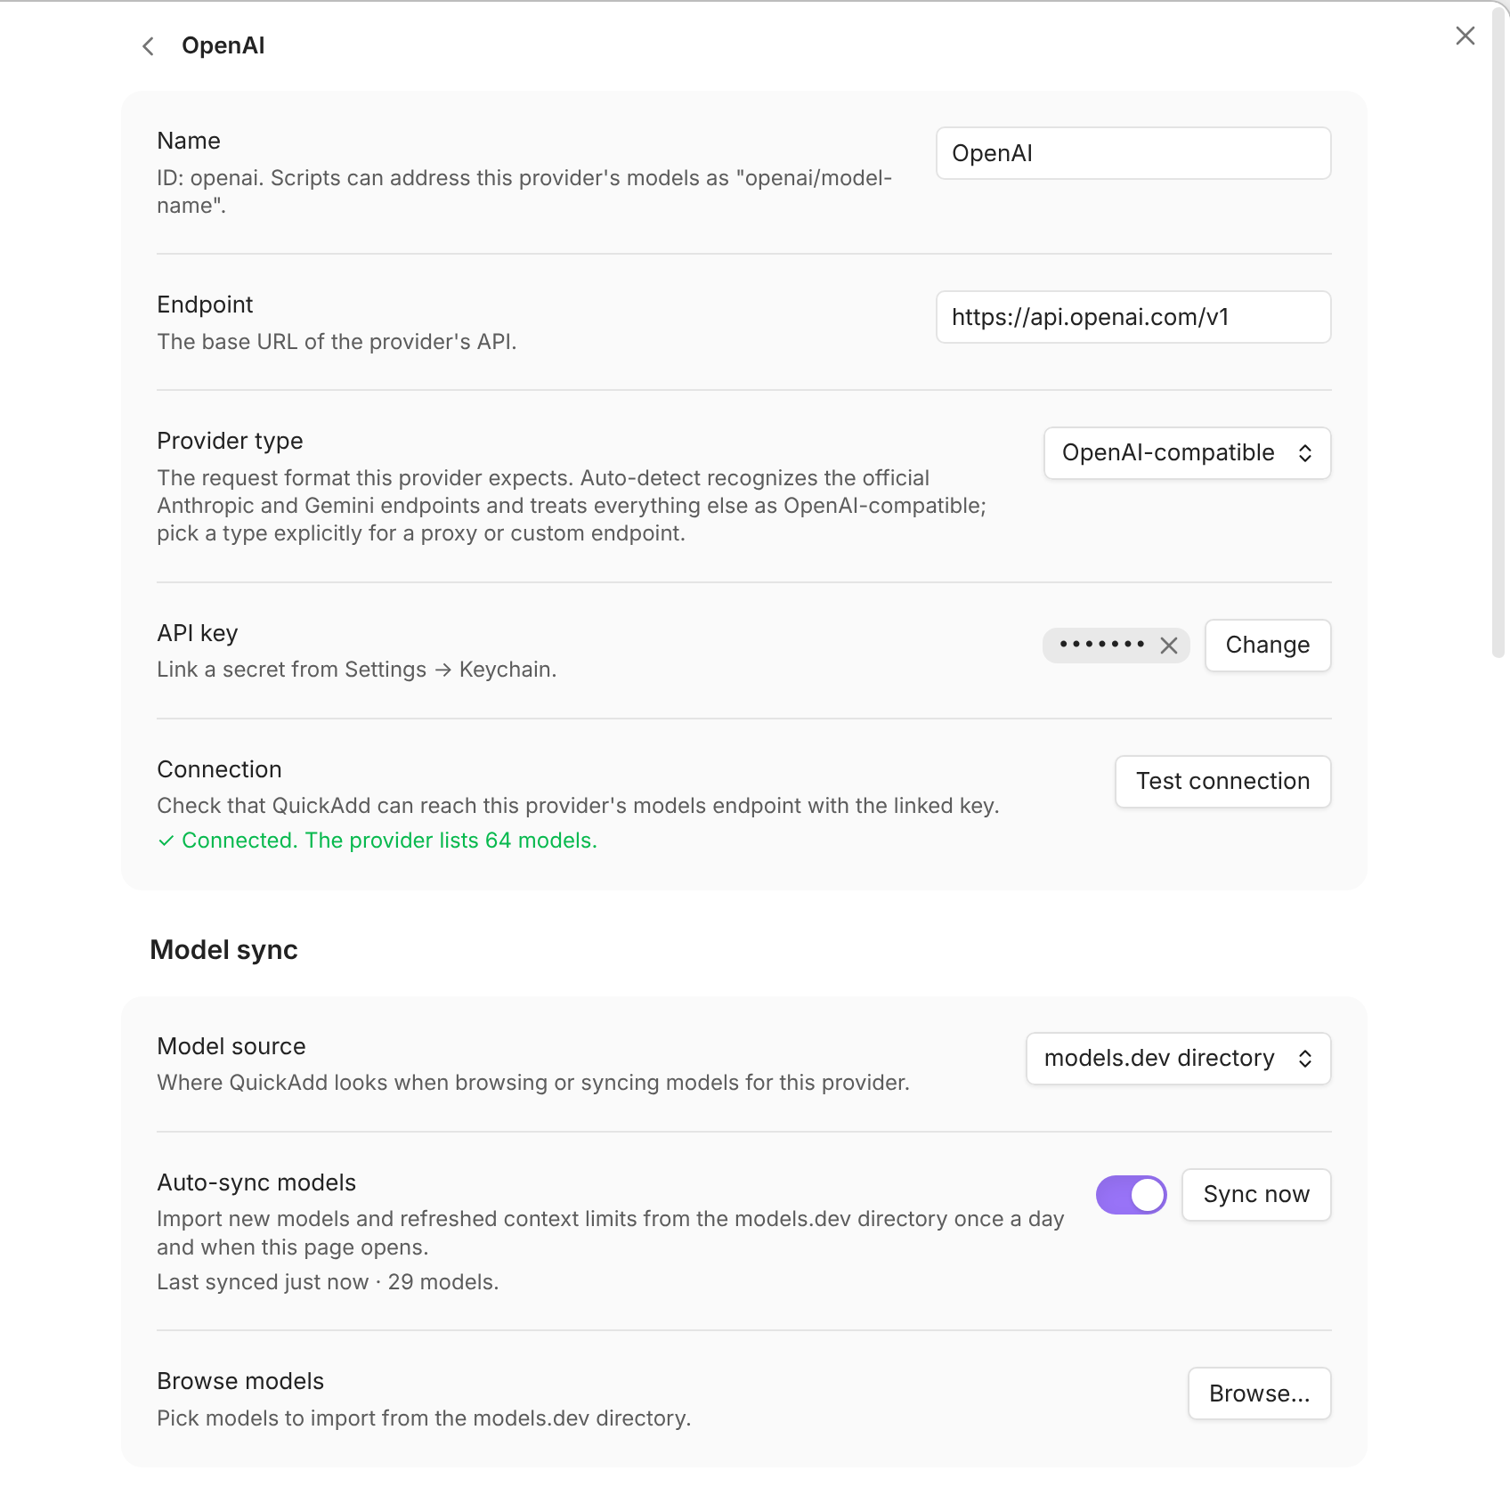The width and height of the screenshot is (1510, 1503).
Task: Click the green Connected checkmark icon
Action: point(166,841)
